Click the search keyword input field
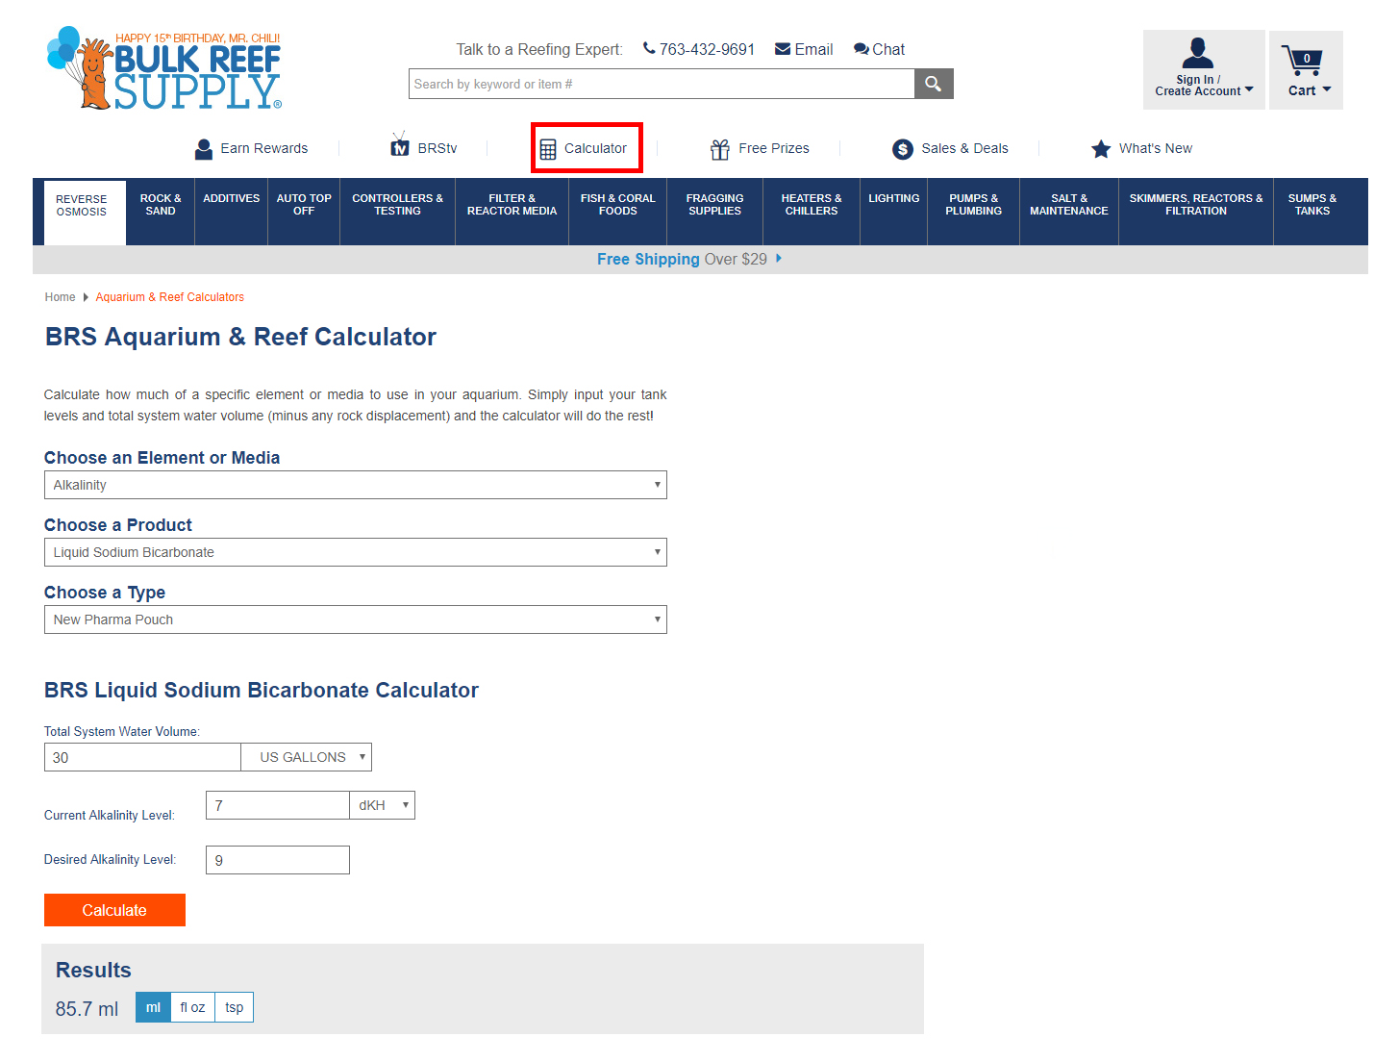 [x=662, y=84]
